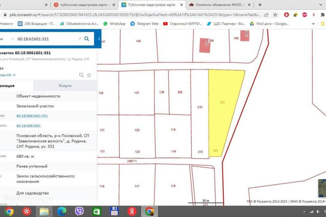Collapse the side panel with the arrow
Viewport: 326px width, 217px height.
[x=99, y=39]
